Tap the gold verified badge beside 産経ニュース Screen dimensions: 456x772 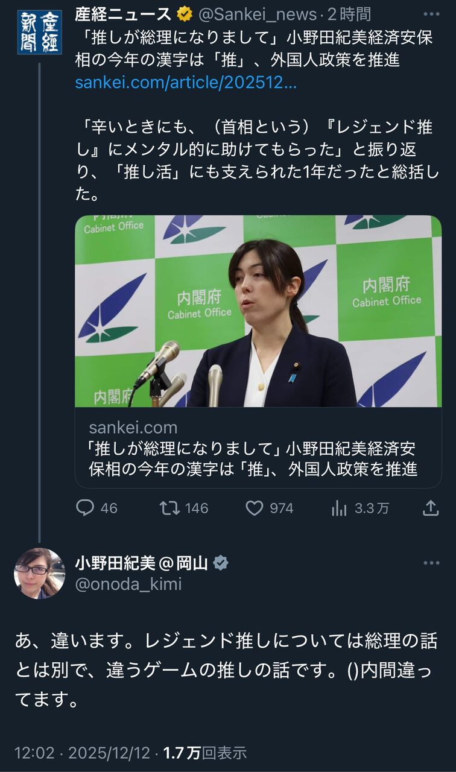(x=185, y=14)
